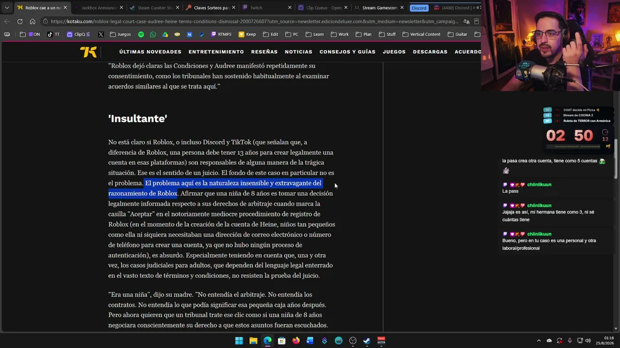
Task: Open the Vertical Content bookmarks folder
Action: click(421, 34)
